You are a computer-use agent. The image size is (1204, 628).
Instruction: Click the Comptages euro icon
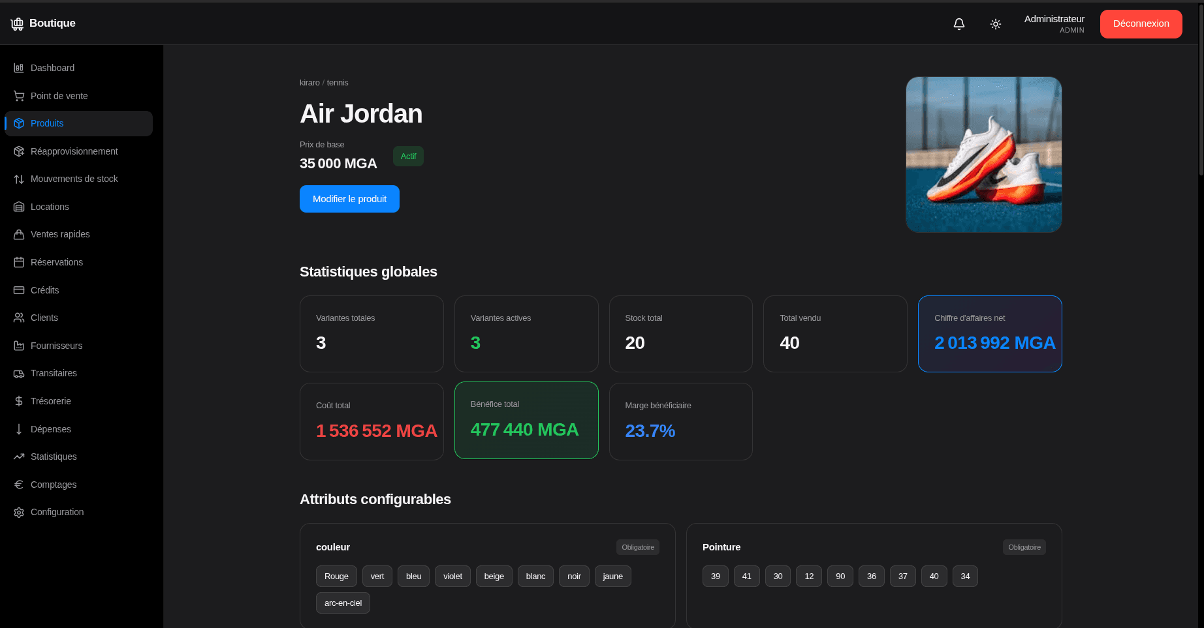click(19, 485)
